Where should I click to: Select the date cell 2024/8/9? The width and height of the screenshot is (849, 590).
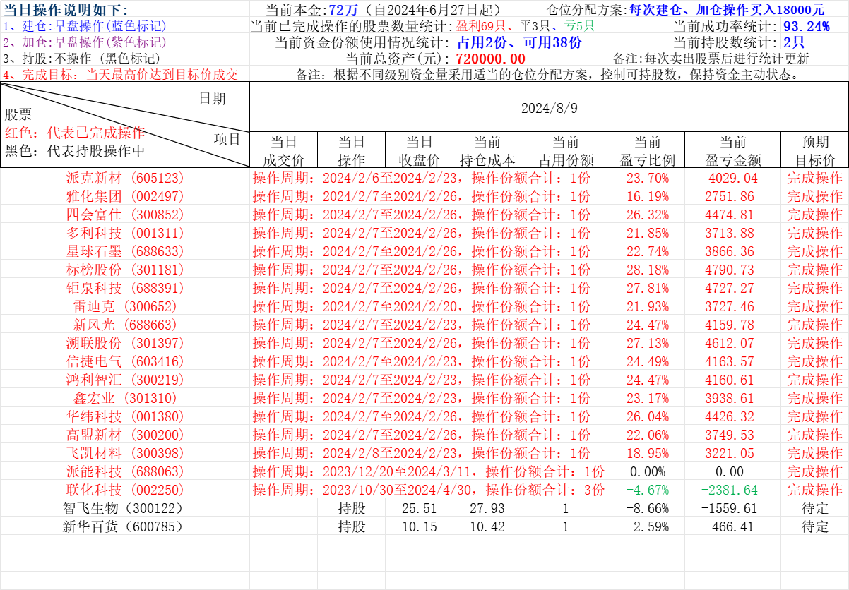549,108
